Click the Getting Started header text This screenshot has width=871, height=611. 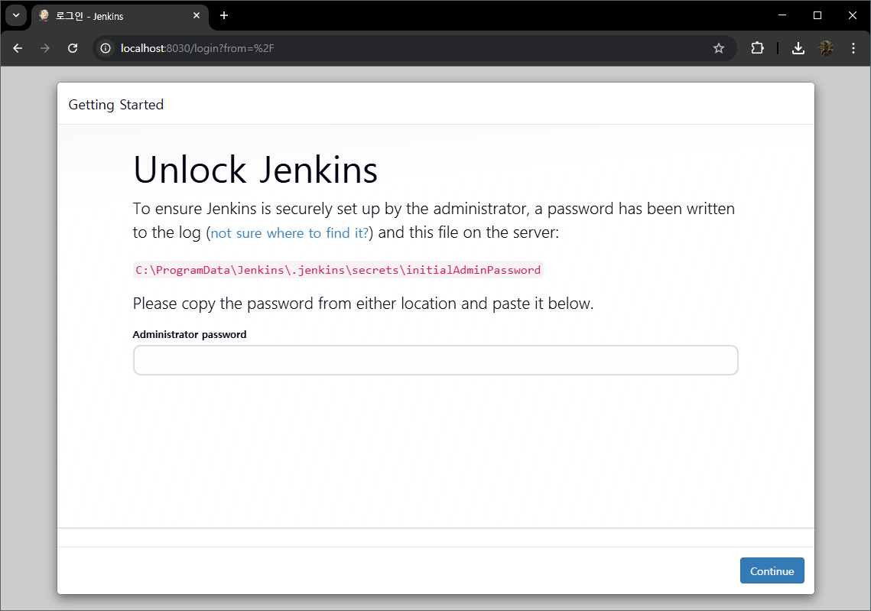coord(116,105)
